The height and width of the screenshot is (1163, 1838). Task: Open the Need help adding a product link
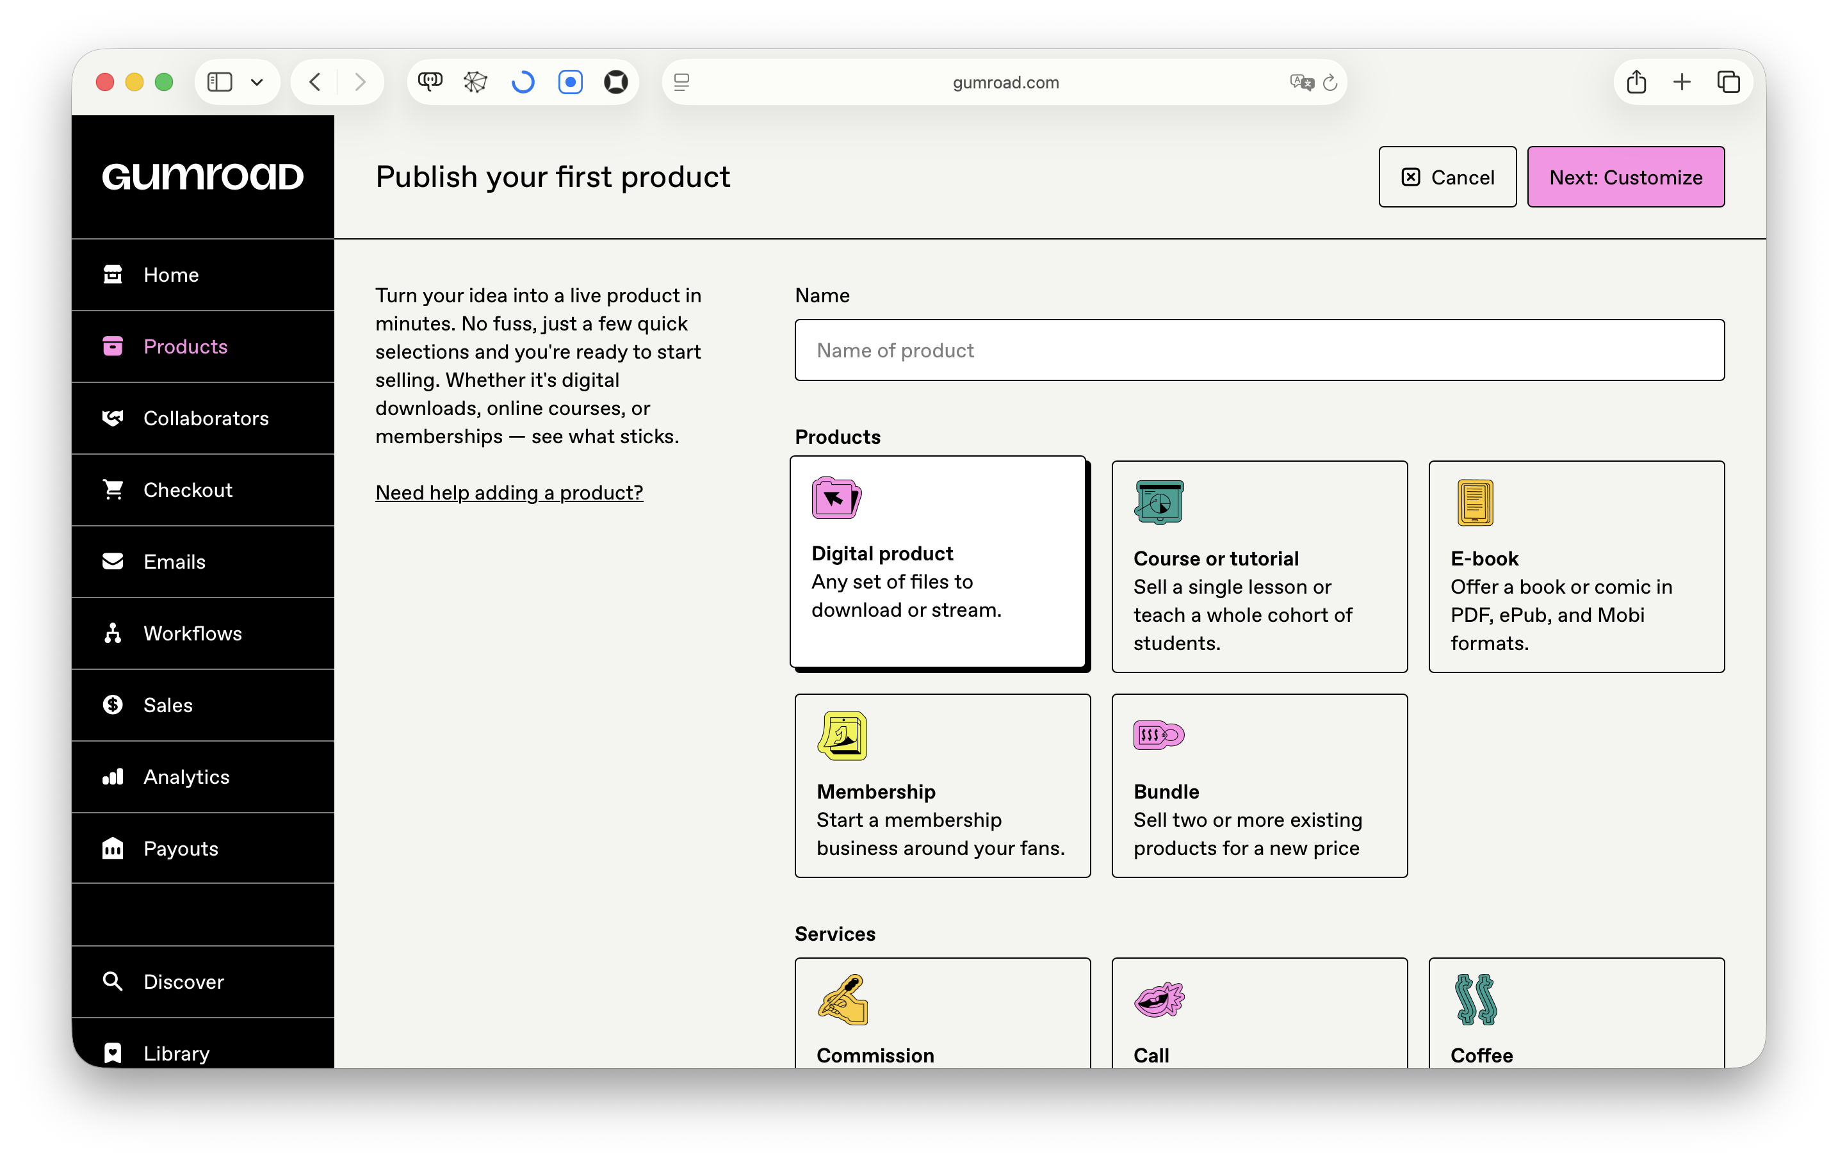(x=509, y=492)
